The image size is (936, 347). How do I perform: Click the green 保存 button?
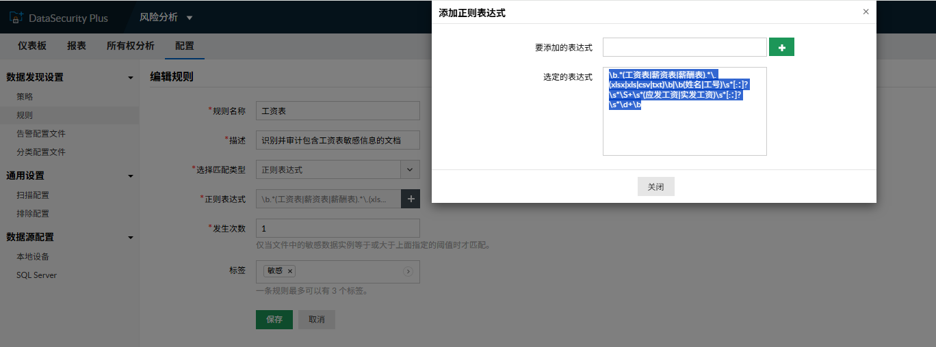coord(274,320)
